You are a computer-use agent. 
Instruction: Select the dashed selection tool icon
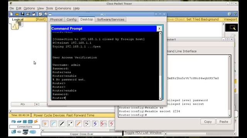232,28
